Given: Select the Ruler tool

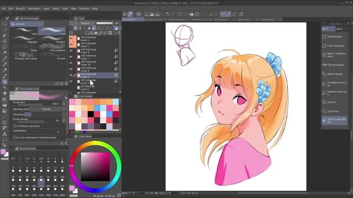Looking at the screenshot, I should pyautogui.click(x=4, y=128).
